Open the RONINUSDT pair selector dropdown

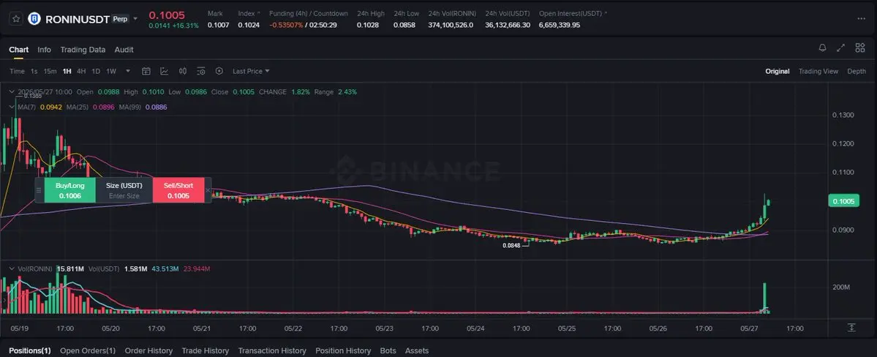[135, 19]
